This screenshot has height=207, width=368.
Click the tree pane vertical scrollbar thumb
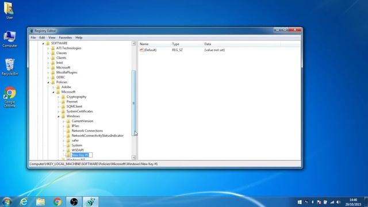point(134,103)
